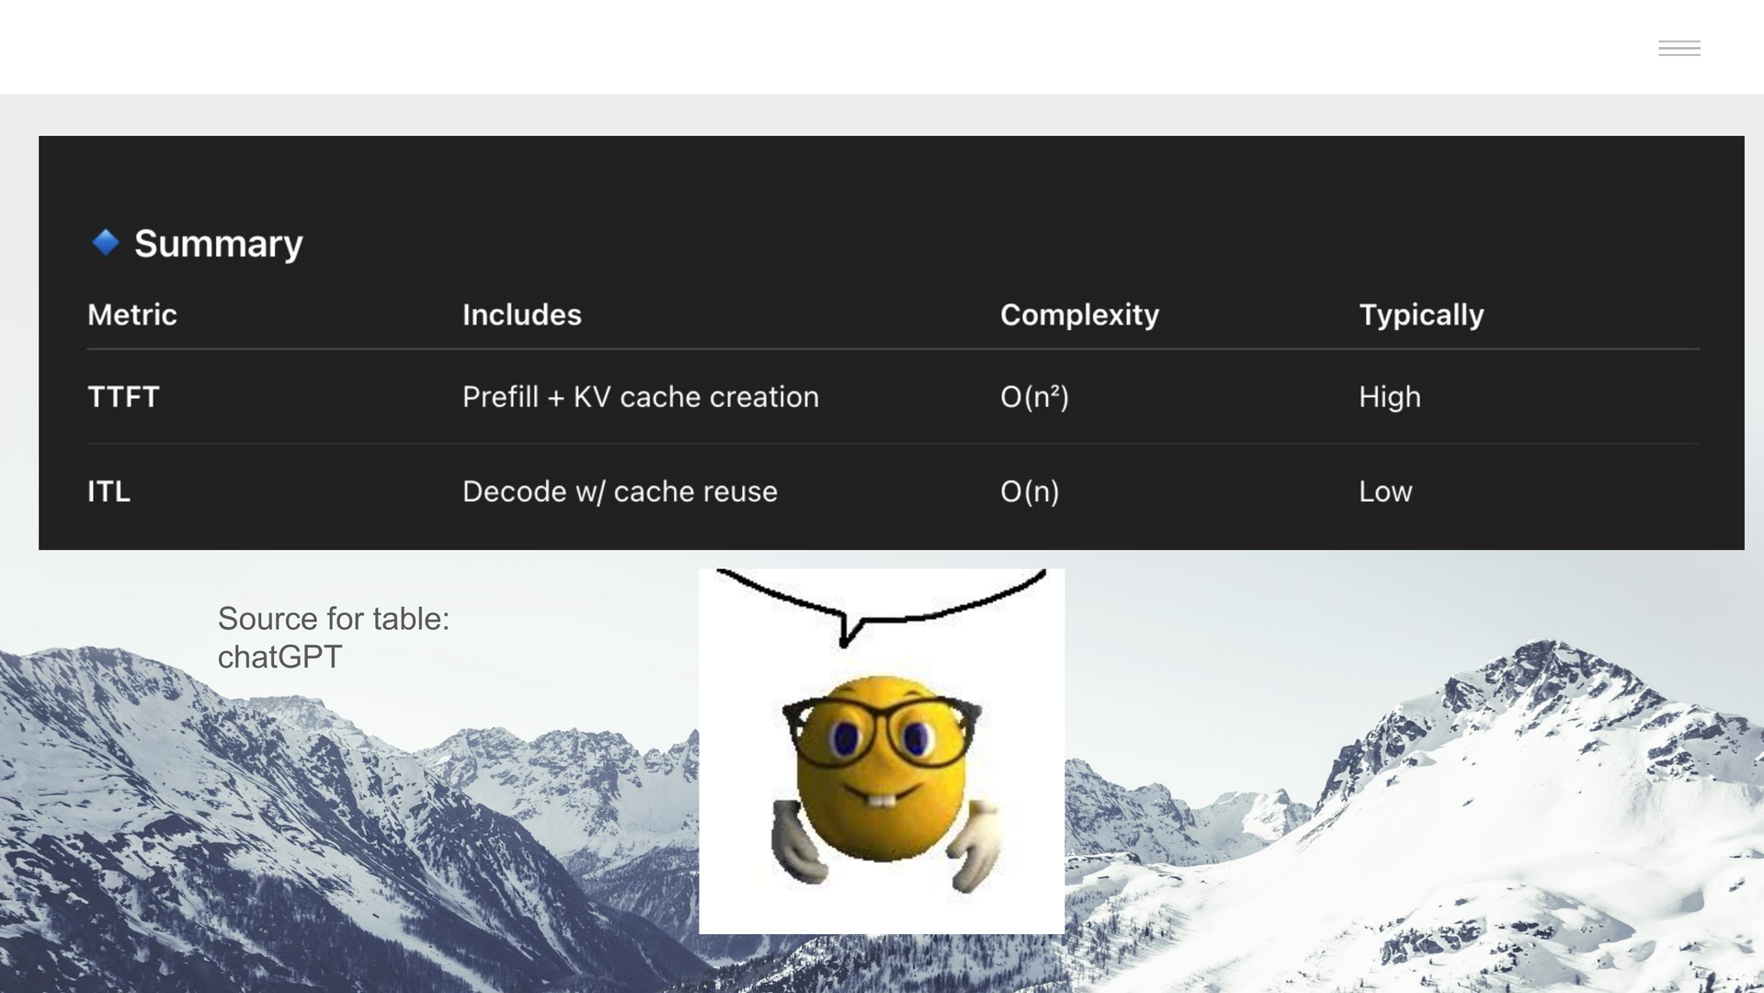The width and height of the screenshot is (1764, 993).
Task: Click the 'Decode w/ cache reuse' cell
Action: (x=620, y=492)
